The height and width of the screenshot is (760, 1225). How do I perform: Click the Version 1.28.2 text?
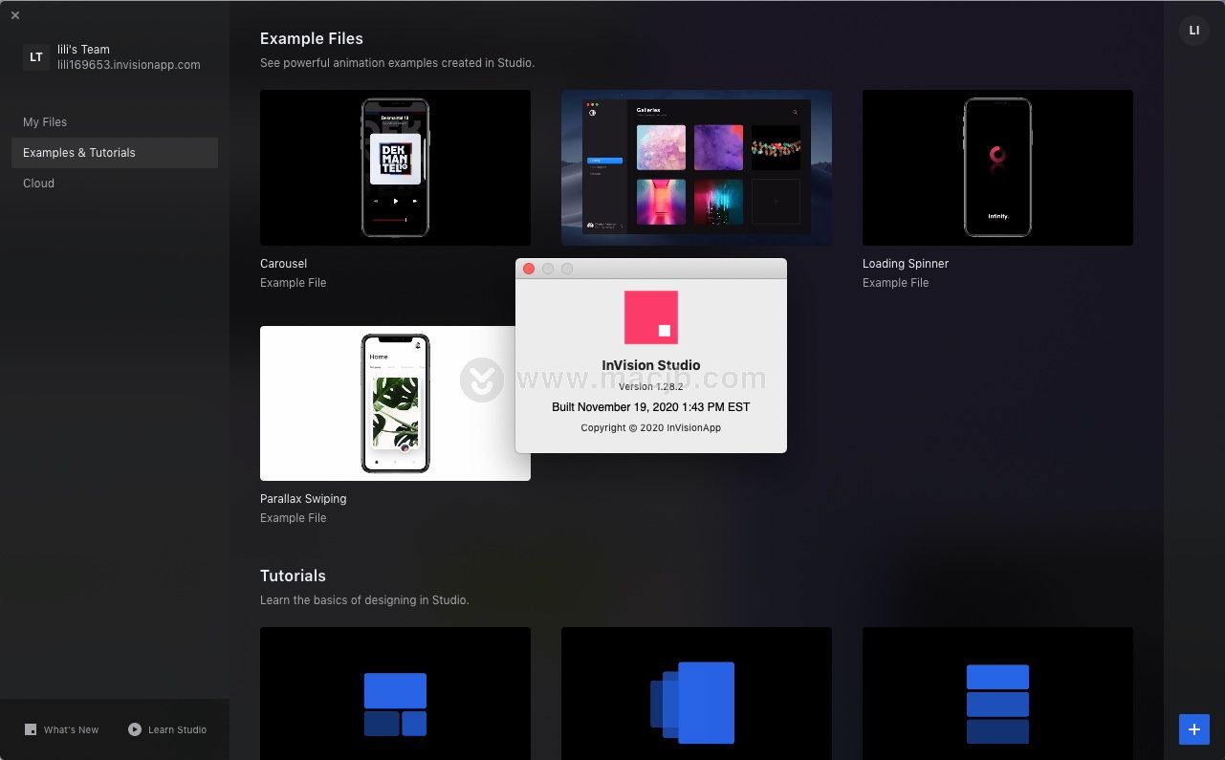click(651, 386)
